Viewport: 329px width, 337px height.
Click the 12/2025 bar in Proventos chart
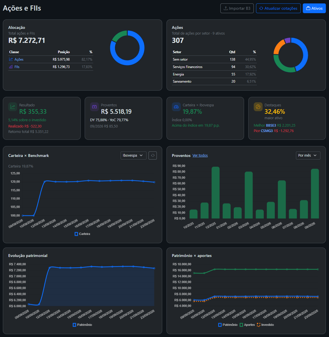(x=216, y=193)
